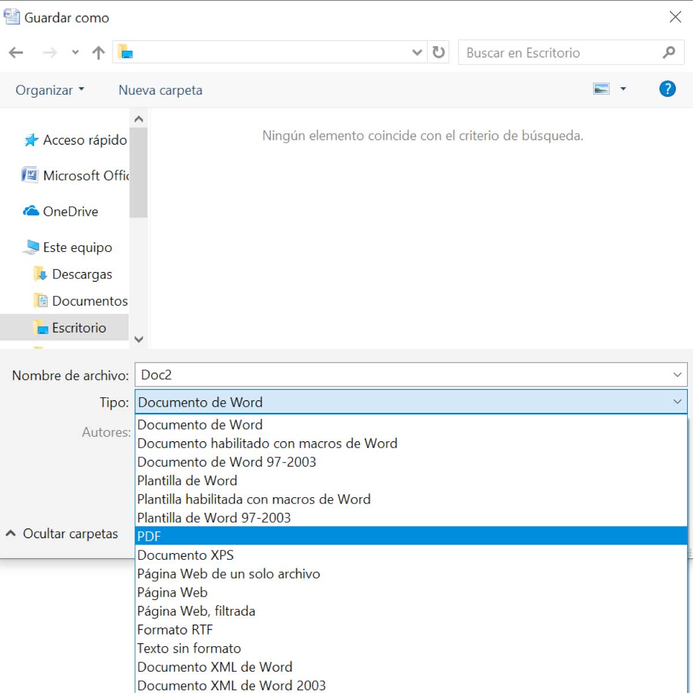
Task: Click Ocultar carpetas to hide folders
Action: [62, 534]
